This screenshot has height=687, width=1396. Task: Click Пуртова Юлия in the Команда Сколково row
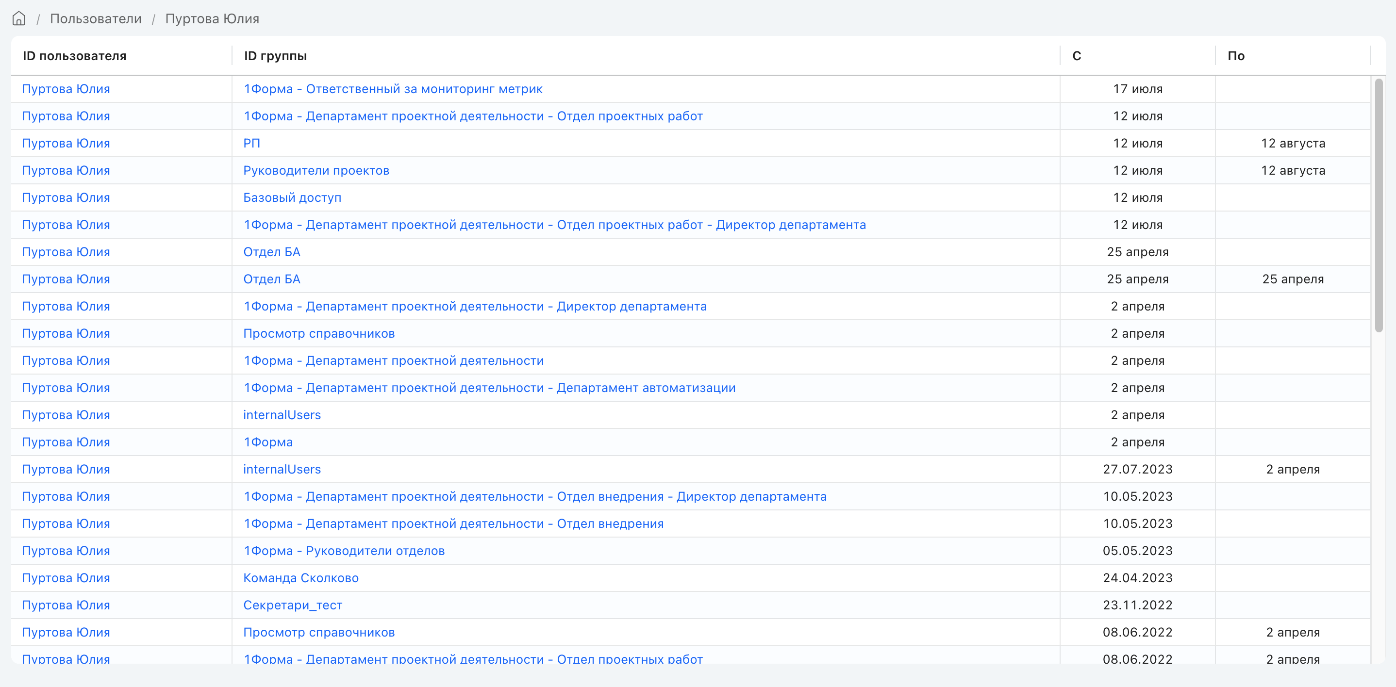pyautogui.click(x=66, y=577)
